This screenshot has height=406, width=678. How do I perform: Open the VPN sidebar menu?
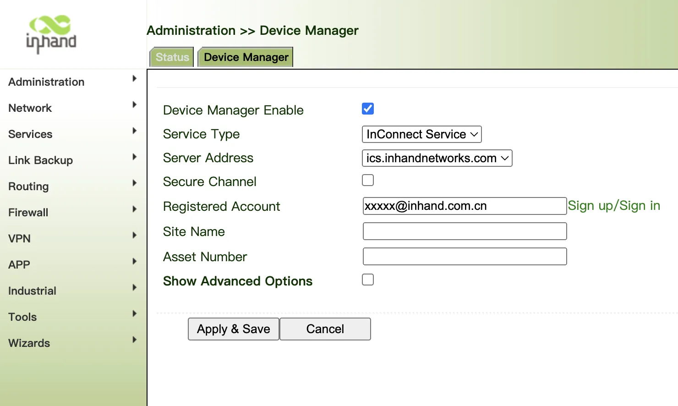[73, 238]
